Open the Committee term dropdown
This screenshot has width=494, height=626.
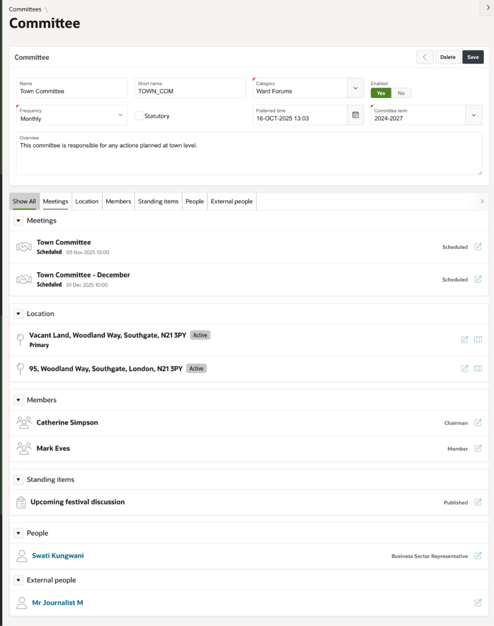pyautogui.click(x=473, y=115)
